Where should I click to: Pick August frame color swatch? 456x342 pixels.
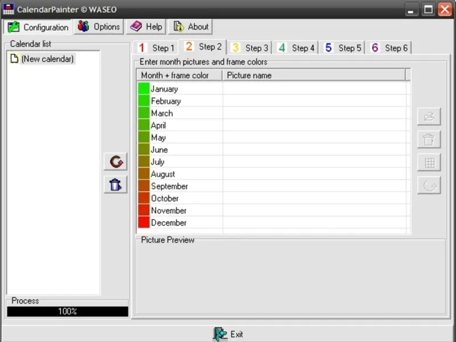pyautogui.click(x=144, y=174)
